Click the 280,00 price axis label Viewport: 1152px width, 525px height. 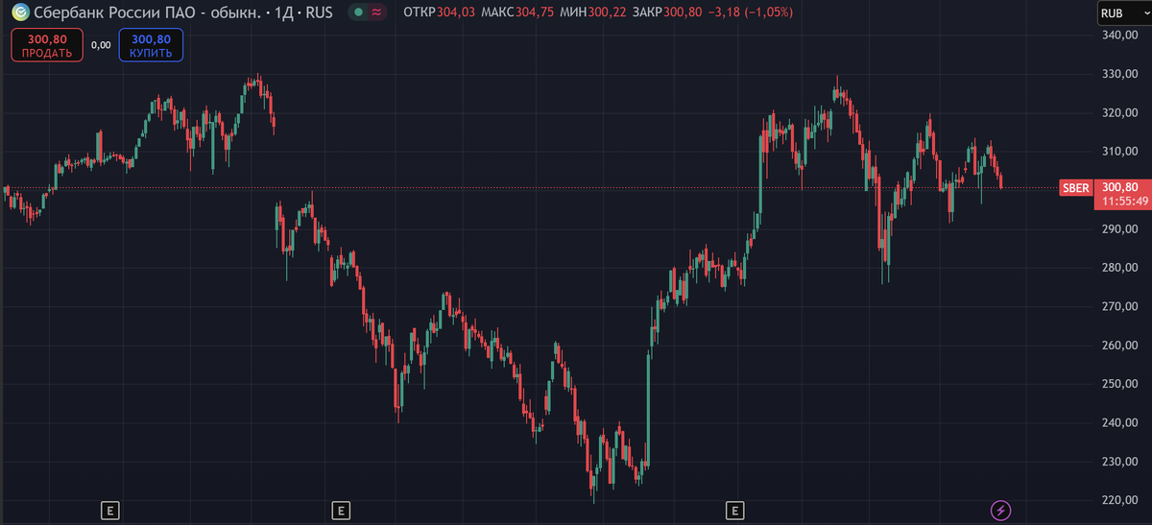pos(1119,267)
